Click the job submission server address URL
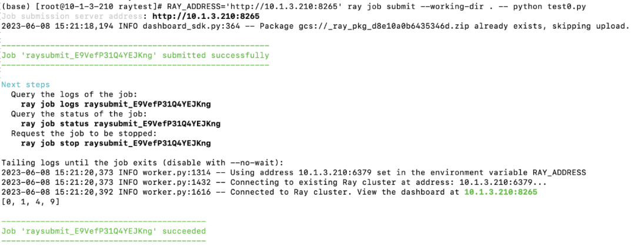 pos(206,16)
